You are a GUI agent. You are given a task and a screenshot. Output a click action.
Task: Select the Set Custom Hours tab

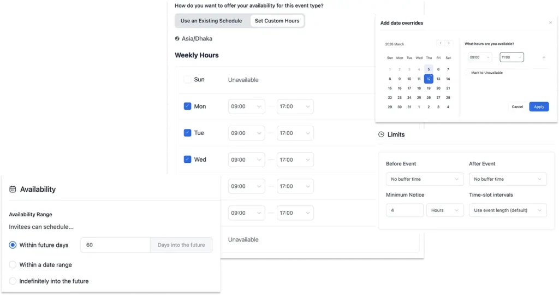(x=277, y=21)
